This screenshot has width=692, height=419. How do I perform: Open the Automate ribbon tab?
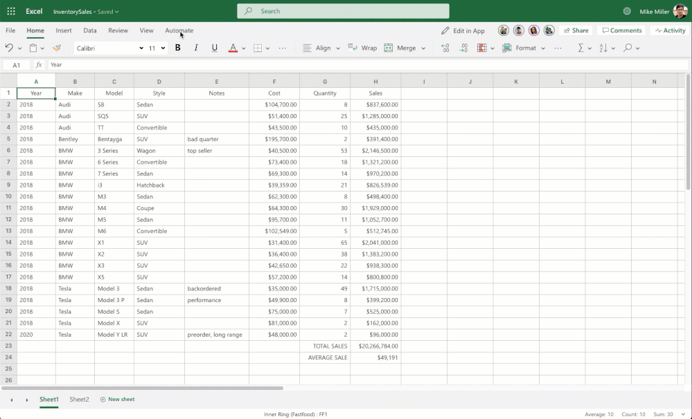pos(179,30)
